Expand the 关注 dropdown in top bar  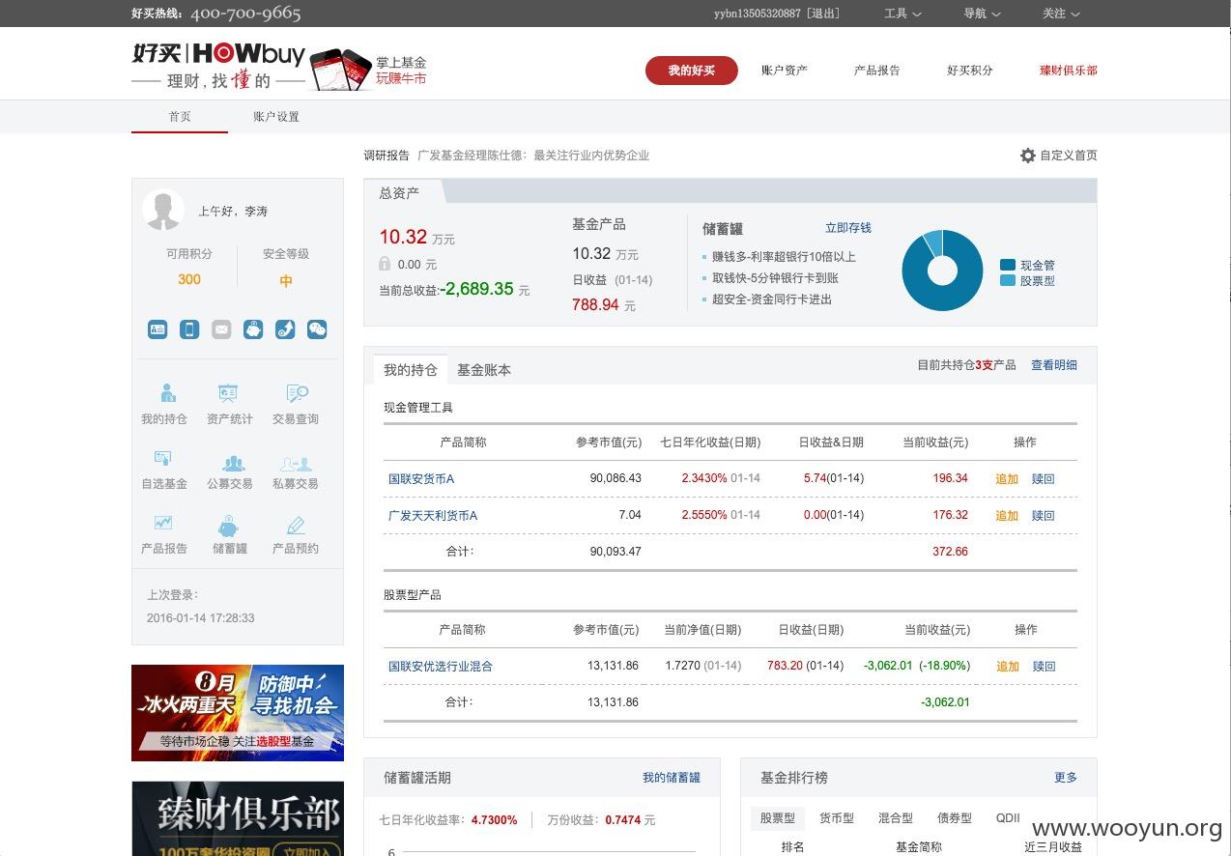(1061, 14)
